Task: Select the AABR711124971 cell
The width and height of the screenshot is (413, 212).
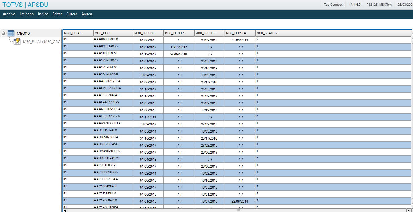Action: (x=113, y=159)
